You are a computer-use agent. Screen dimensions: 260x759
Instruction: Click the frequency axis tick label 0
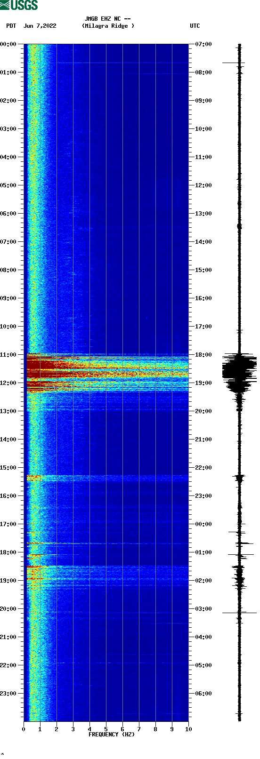24,729
